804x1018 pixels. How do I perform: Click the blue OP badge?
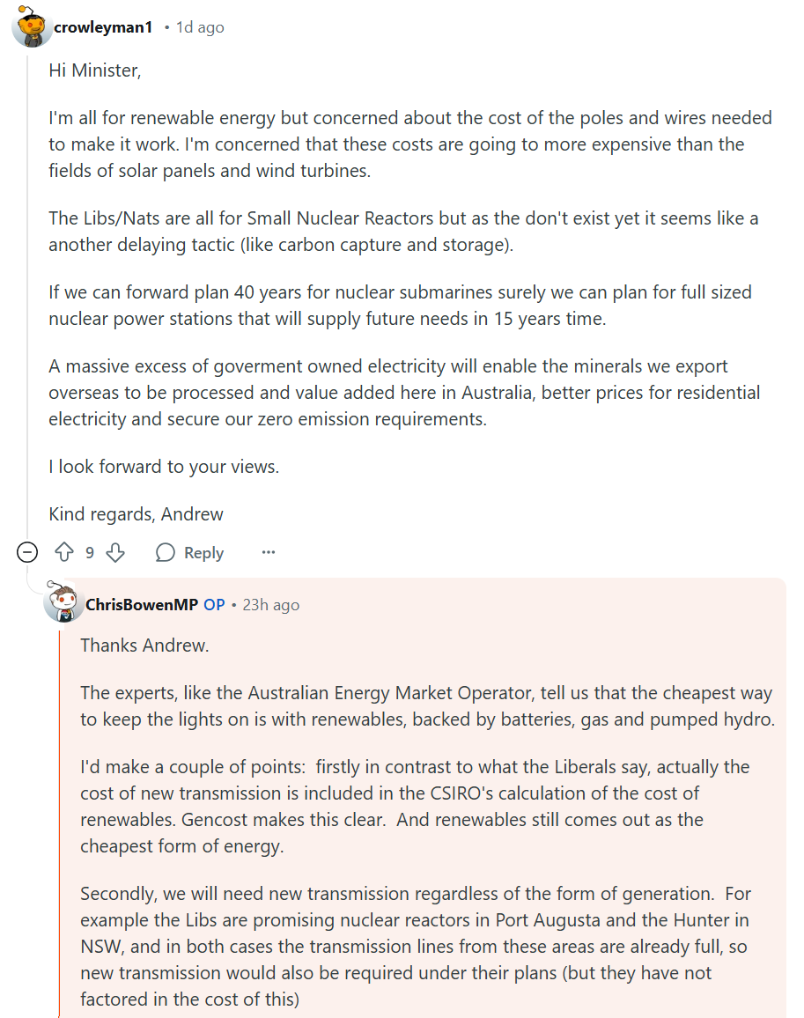tap(214, 605)
